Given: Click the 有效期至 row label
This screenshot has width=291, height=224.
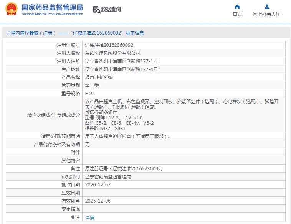Looking at the screenshot, I should (71, 201).
